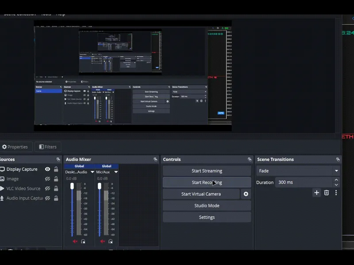
Task: Toggle Mic/Aux monitoring headphone icon
Action: tap(110, 241)
